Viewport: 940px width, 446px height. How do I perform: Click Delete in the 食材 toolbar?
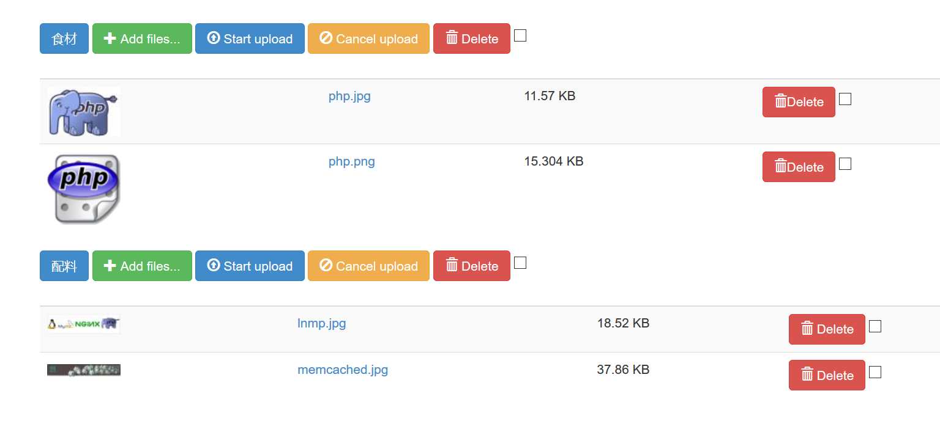click(472, 38)
